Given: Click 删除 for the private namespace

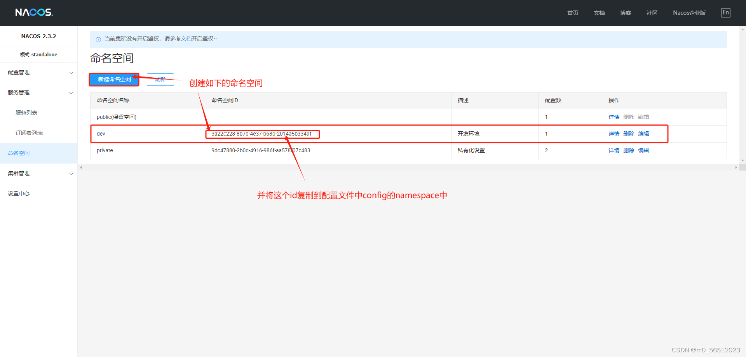Looking at the screenshot, I should (629, 150).
